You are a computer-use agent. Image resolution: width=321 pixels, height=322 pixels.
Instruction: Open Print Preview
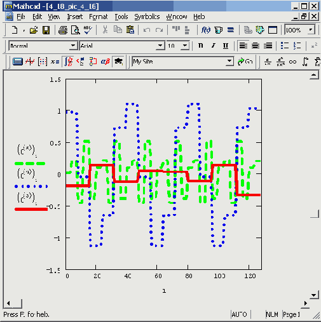point(75,30)
